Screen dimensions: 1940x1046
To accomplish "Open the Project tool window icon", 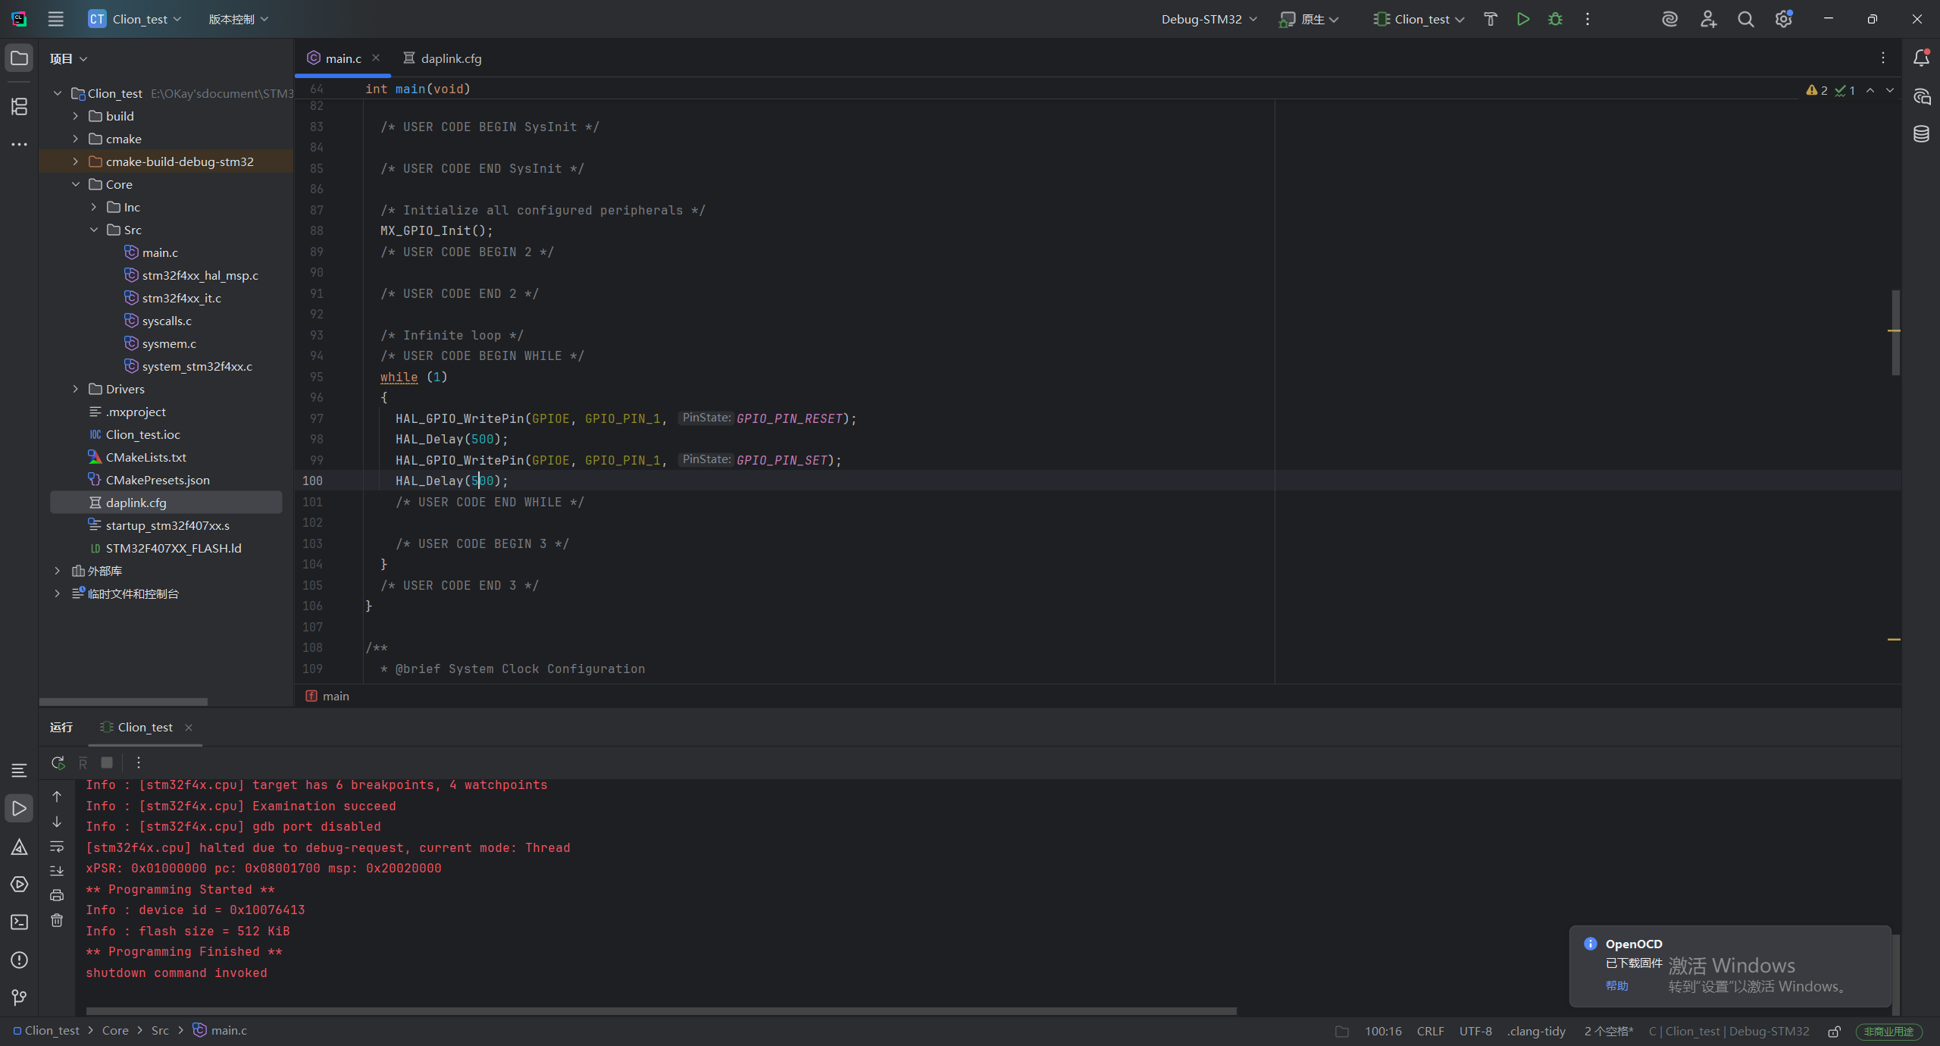I will (x=19, y=58).
